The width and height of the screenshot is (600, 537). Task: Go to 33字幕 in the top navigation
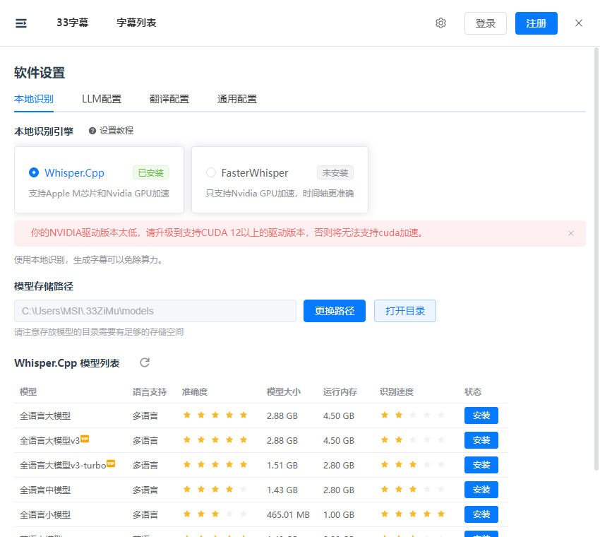tap(72, 23)
